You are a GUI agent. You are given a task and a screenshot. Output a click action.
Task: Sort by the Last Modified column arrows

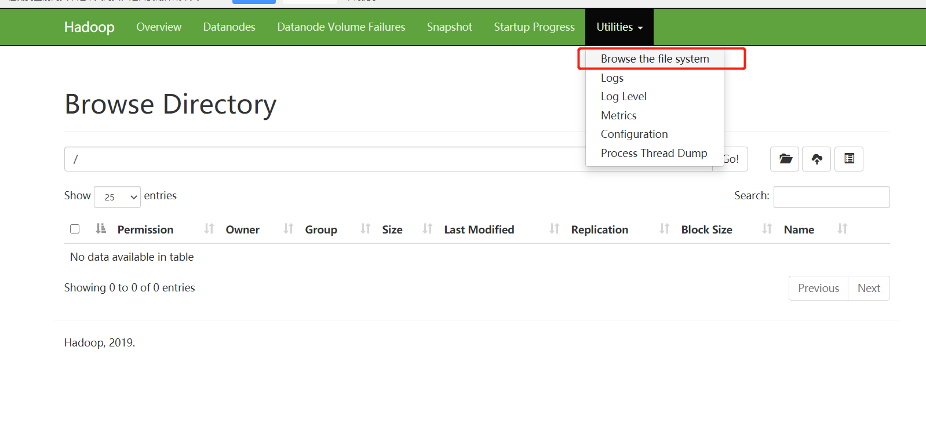[555, 229]
